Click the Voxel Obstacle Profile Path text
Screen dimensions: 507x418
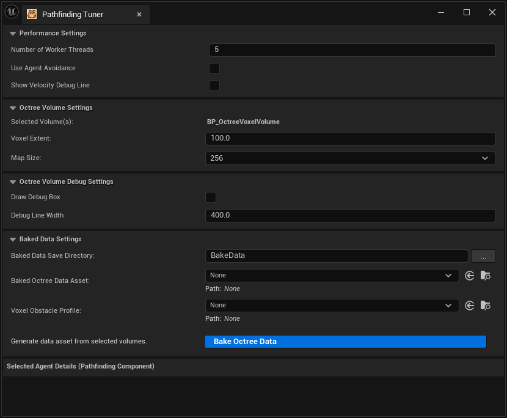[222, 318]
